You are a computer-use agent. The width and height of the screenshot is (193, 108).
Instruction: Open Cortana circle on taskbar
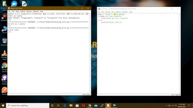coord(52,105)
